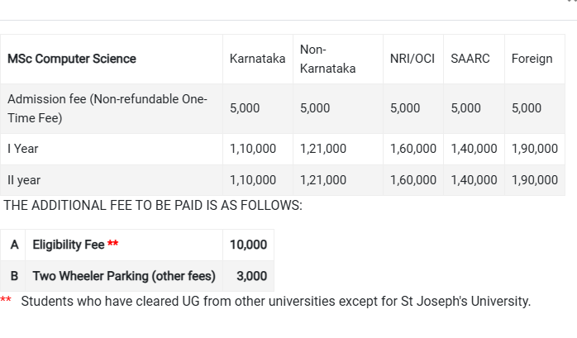
Task: Select the Karnataka column header
Action: [x=258, y=59]
